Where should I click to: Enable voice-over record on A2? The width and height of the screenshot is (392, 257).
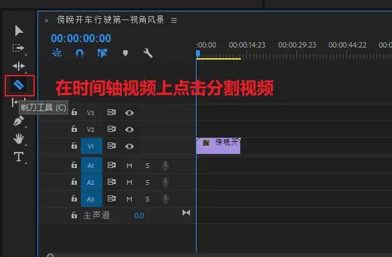165,182
